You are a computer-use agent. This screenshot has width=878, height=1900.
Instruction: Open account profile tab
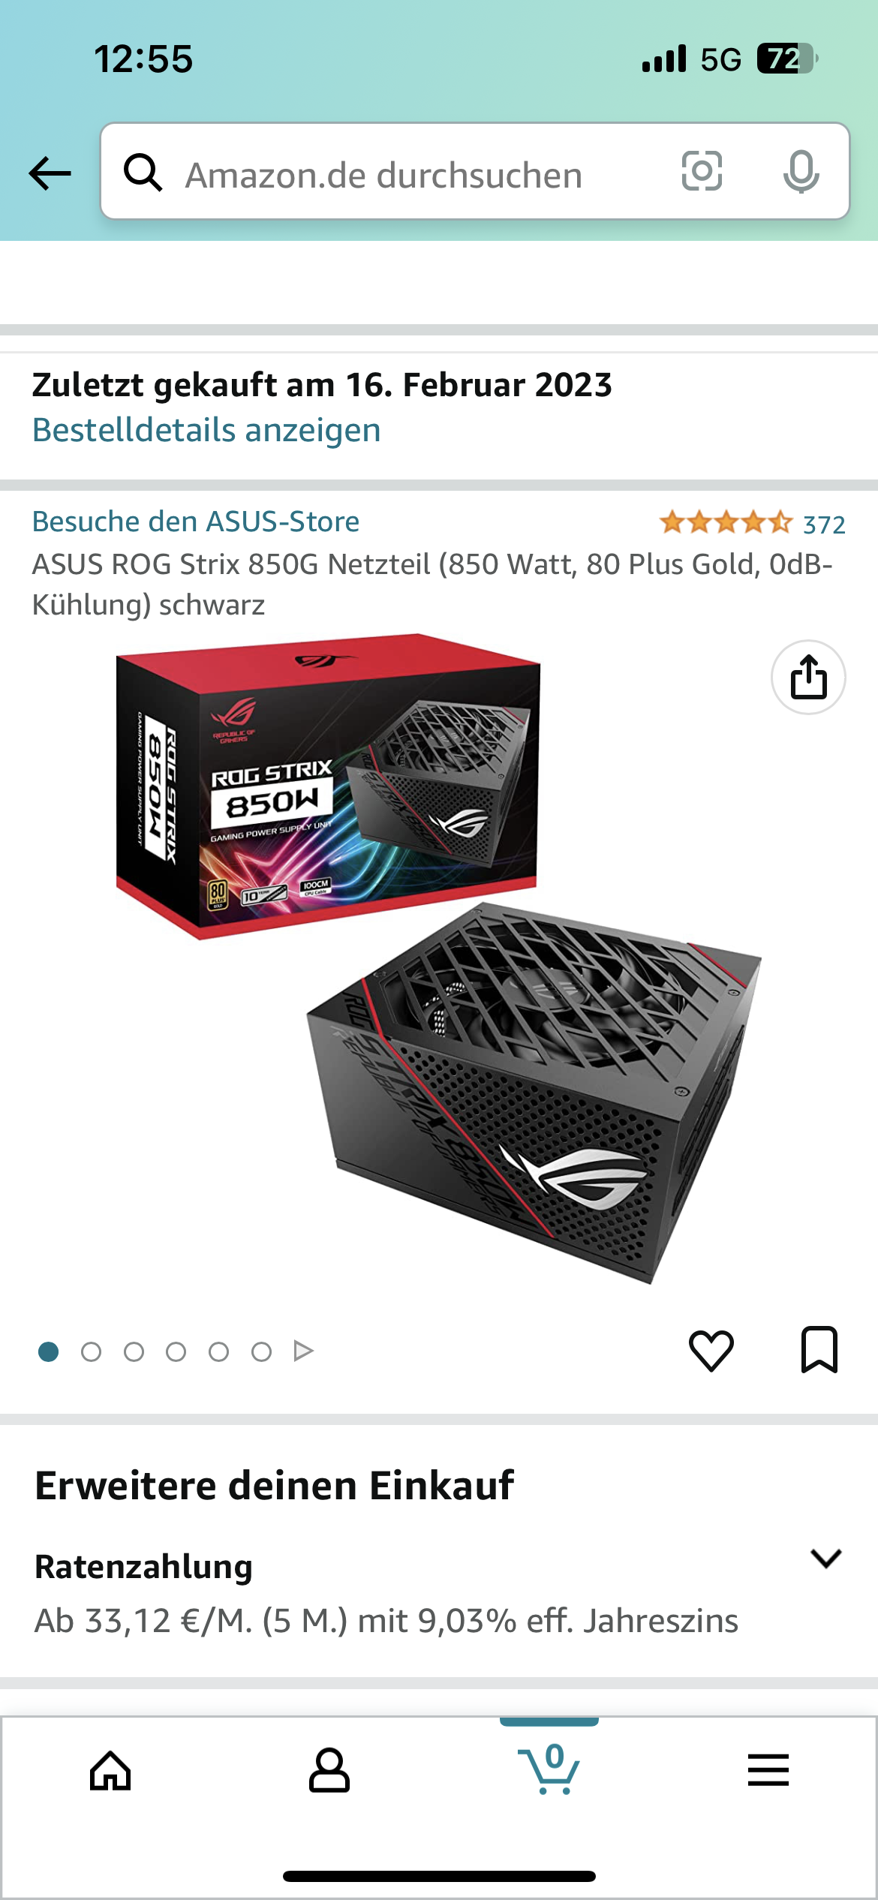[329, 1771]
